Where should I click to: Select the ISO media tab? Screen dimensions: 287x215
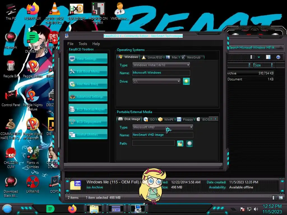[x=149, y=119]
